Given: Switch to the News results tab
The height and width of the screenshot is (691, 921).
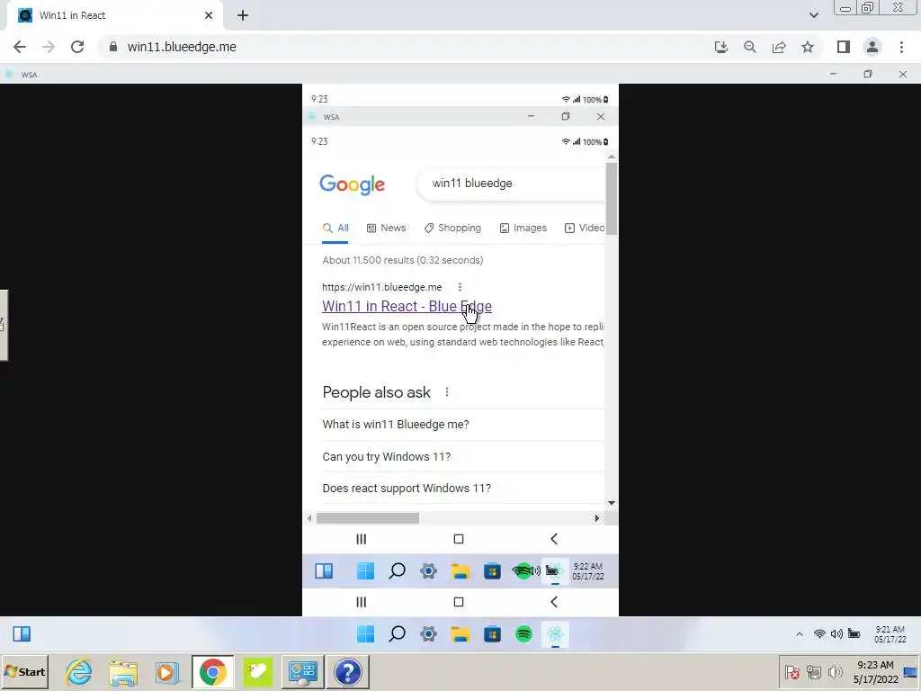Looking at the screenshot, I should click(x=386, y=228).
